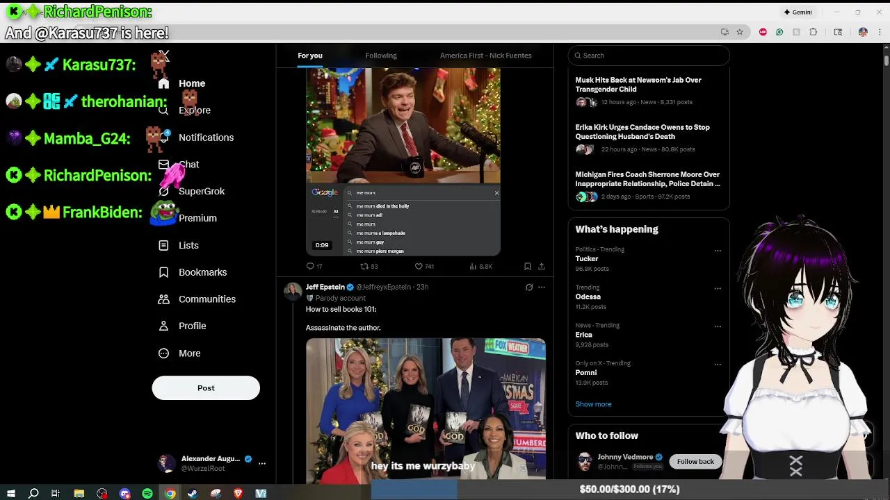Open Steam from the taskbar
The height and width of the screenshot is (500, 890).
point(193,493)
